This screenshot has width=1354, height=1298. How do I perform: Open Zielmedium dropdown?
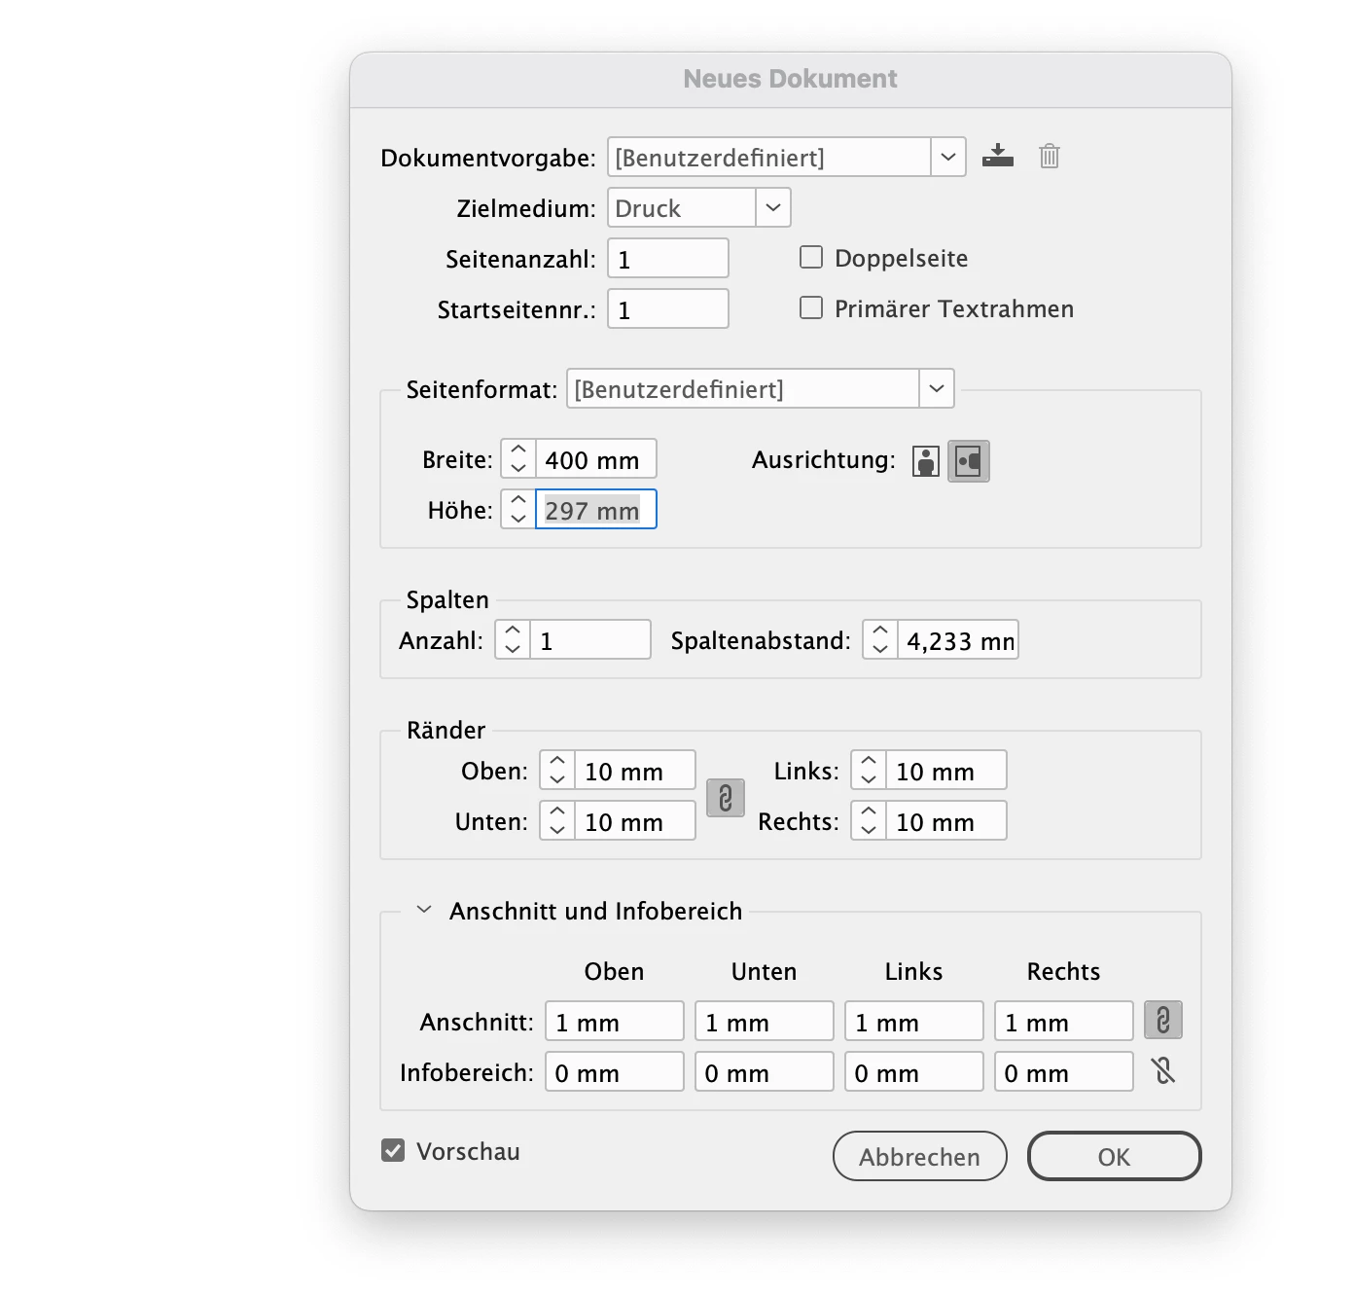tap(773, 207)
